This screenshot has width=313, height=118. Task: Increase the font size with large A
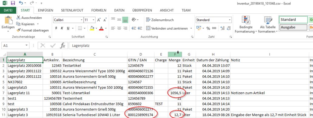point(99,20)
